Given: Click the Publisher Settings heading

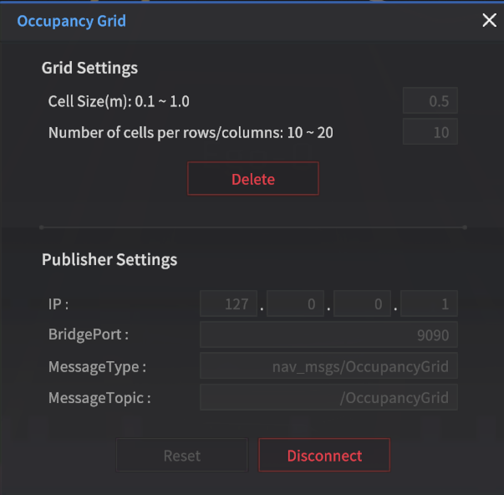Looking at the screenshot, I should tap(109, 259).
